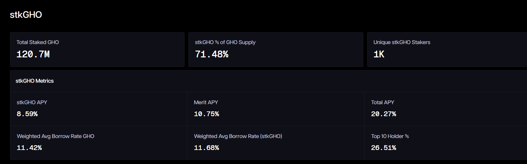Image resolution: width=527 pixels, height=164 pixels.
Task: Select the Unique stkGHO Stakers label
Action: (x=402, y=42)
